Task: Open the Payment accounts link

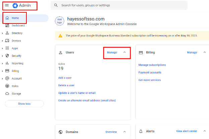Action: [x=150, y=73]
